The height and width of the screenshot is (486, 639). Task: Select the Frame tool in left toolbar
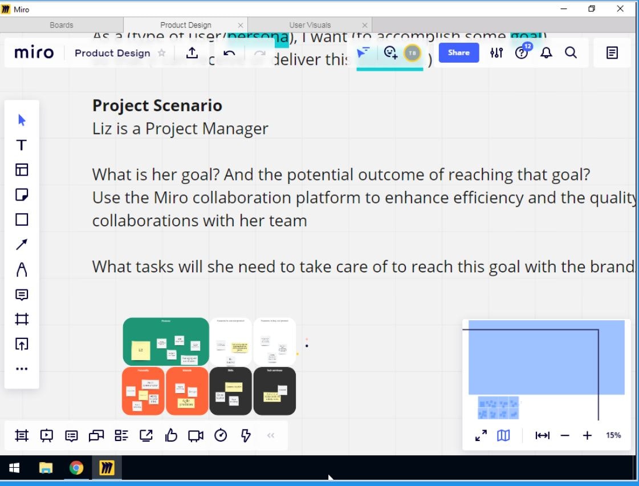[22, 319]
